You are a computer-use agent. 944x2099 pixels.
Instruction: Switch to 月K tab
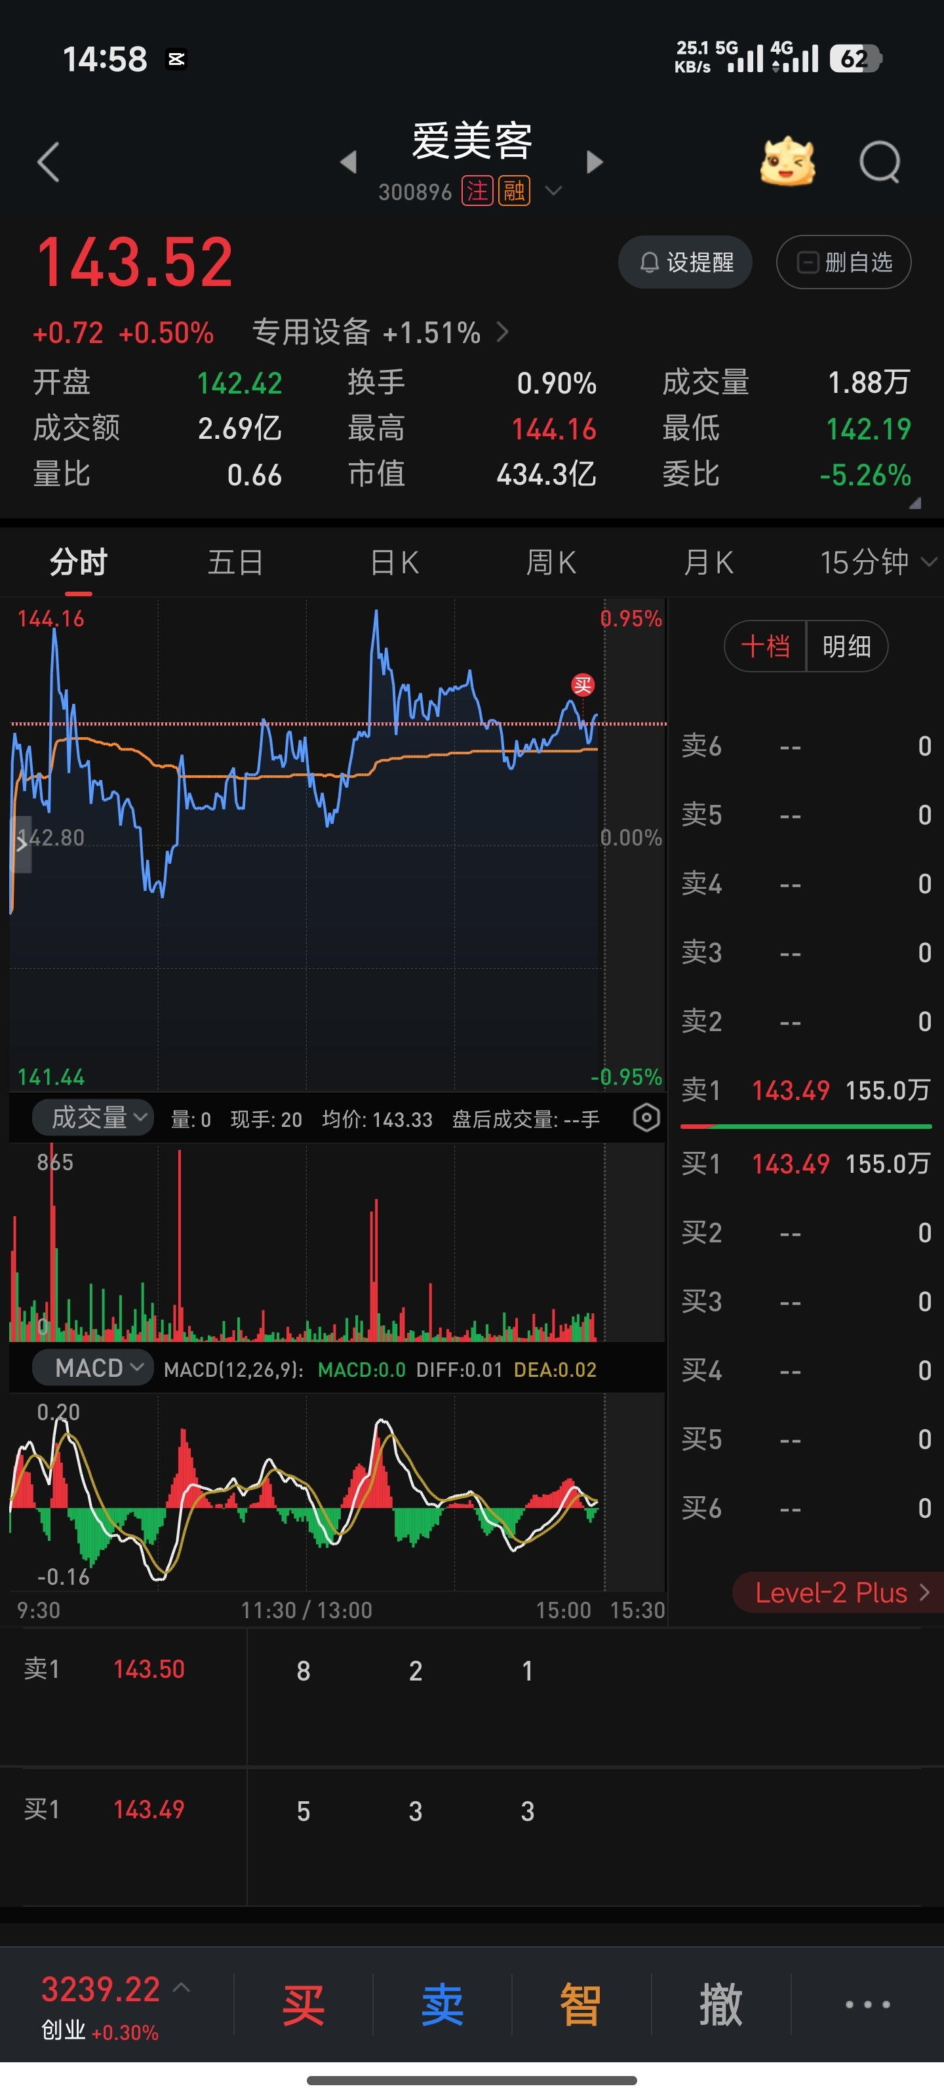pyautogui.click(x=709, y=562)
